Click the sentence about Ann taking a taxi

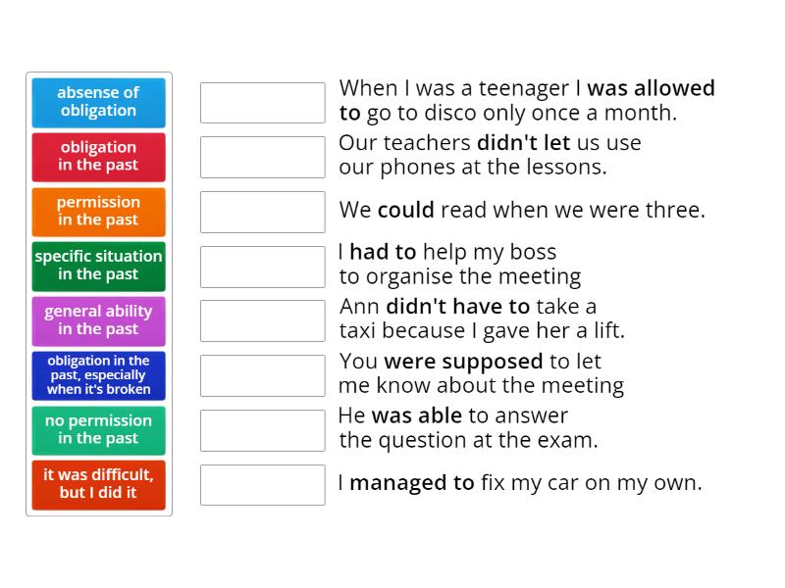point(481,319)
